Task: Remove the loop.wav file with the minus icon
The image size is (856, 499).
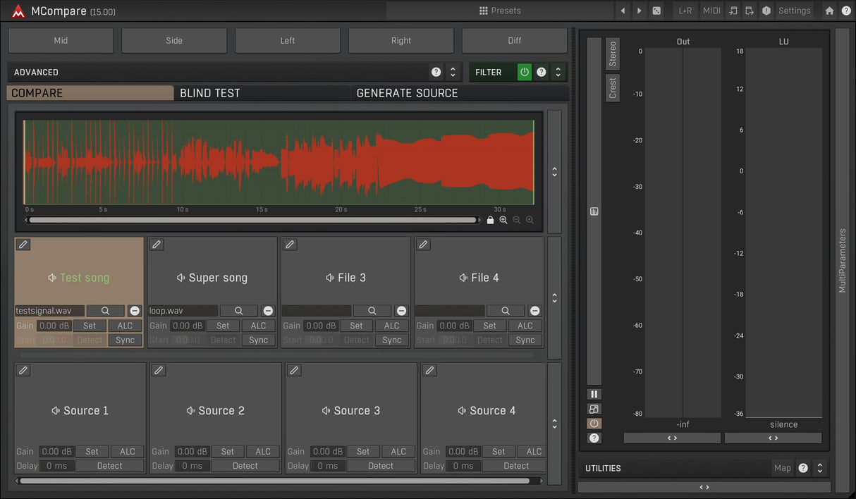Action: [268, 311]
